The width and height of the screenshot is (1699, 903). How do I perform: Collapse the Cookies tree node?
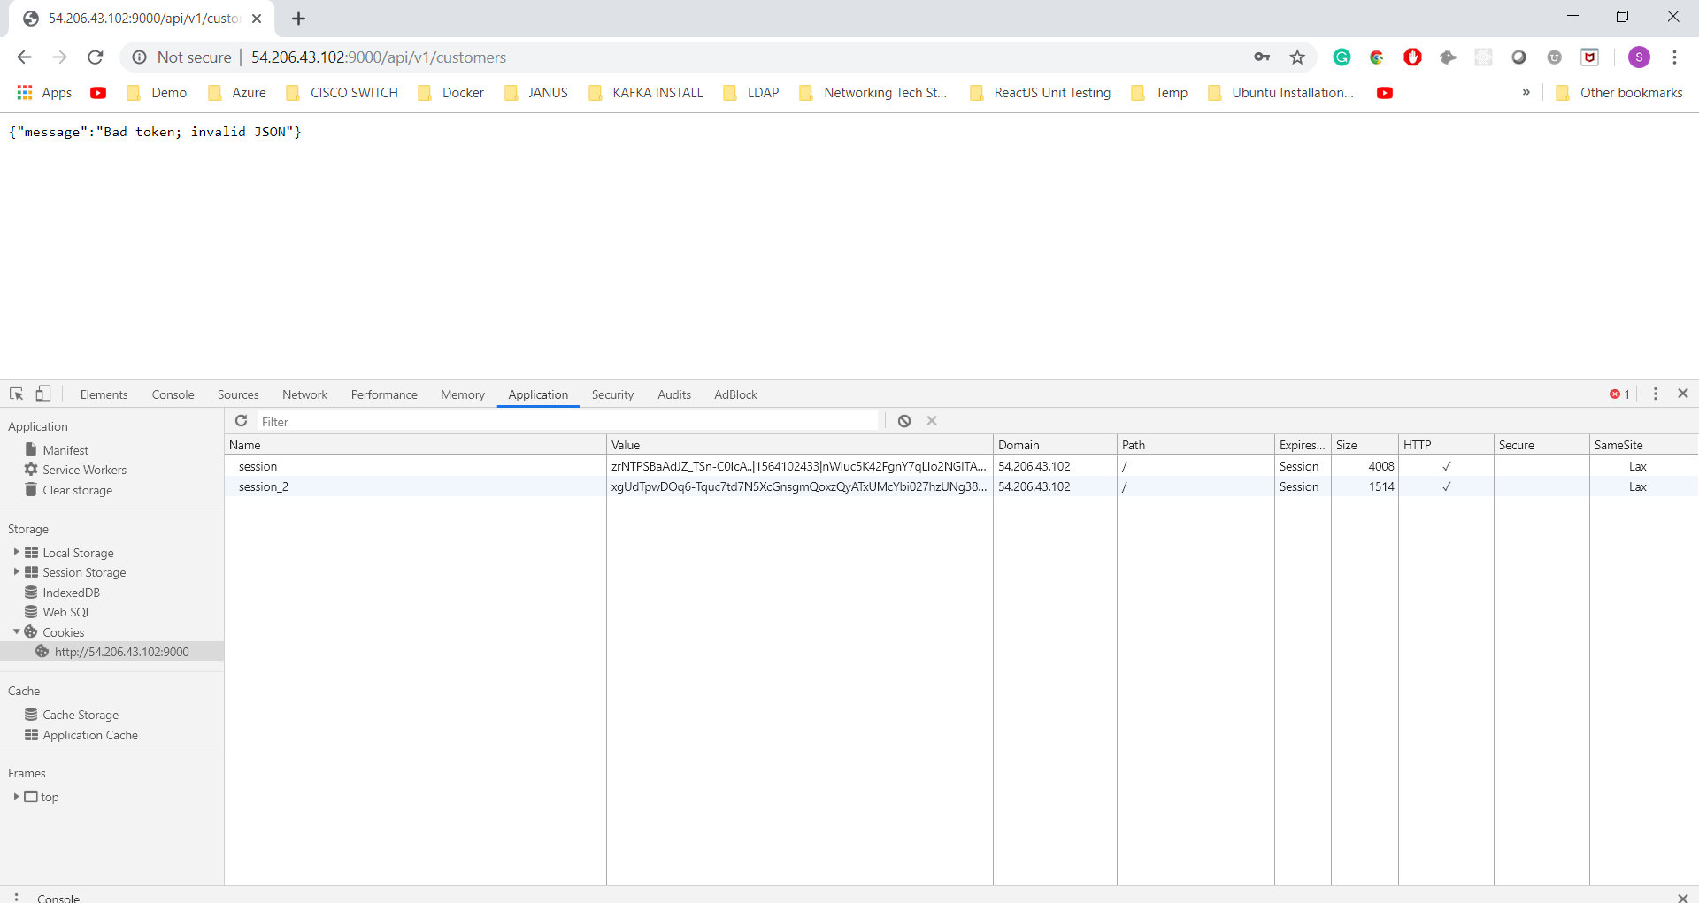click(16, 631)
